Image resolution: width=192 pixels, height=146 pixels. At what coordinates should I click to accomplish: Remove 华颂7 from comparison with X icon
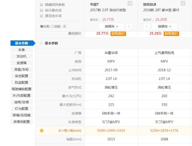tap(130, 3)
